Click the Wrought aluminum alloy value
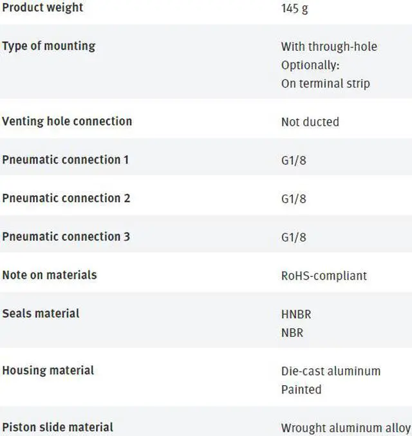 coord(345,428)
